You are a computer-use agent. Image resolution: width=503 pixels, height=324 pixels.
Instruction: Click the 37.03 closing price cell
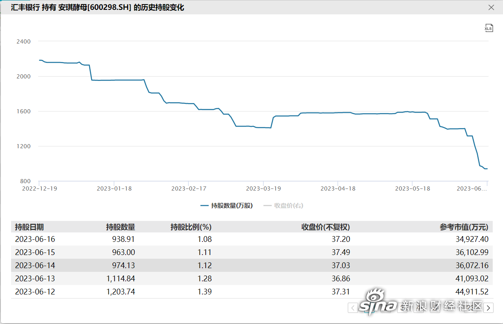click(x=341, y=265)
